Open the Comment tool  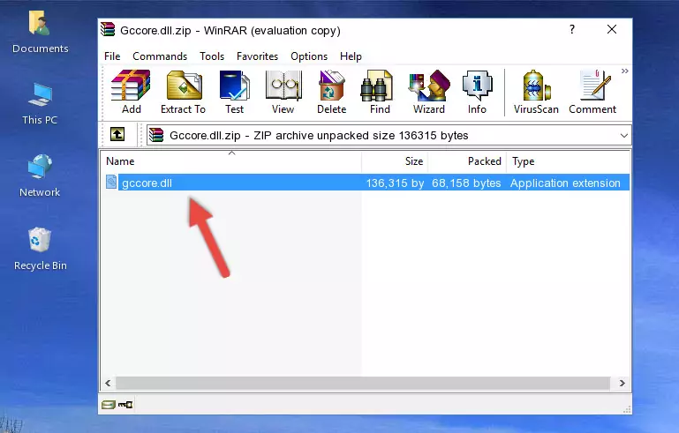click(x=592, y=92)
